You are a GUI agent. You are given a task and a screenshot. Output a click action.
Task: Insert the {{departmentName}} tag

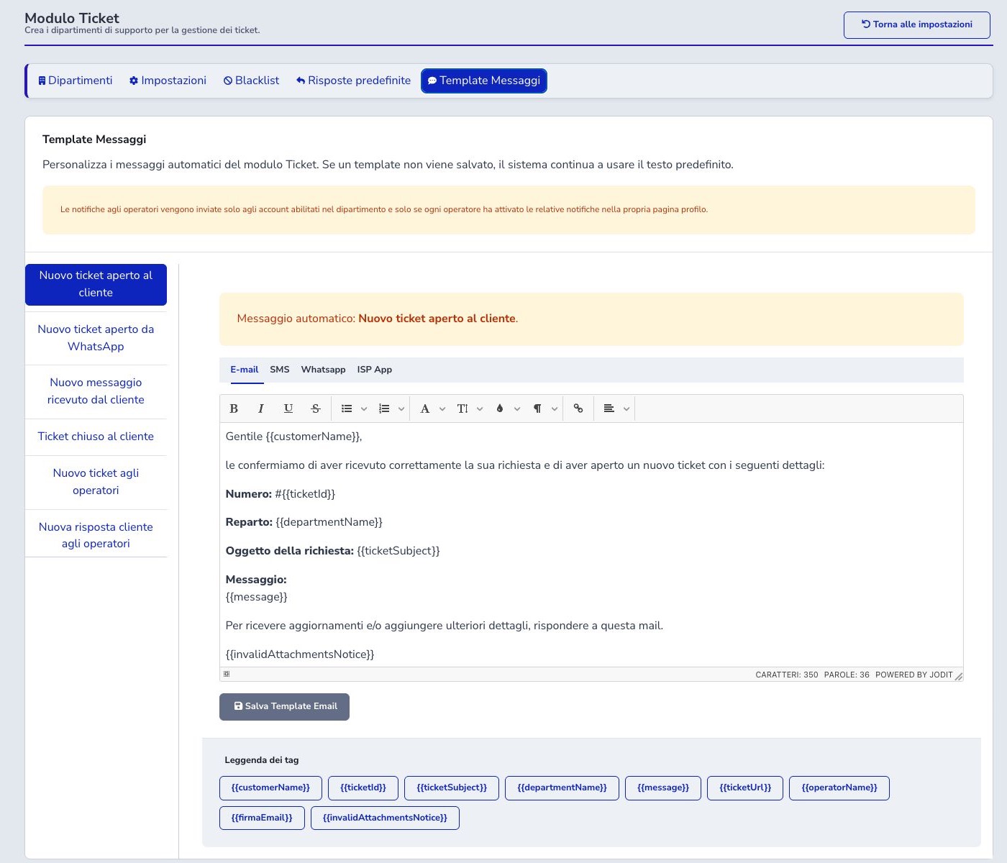(562, 787)
